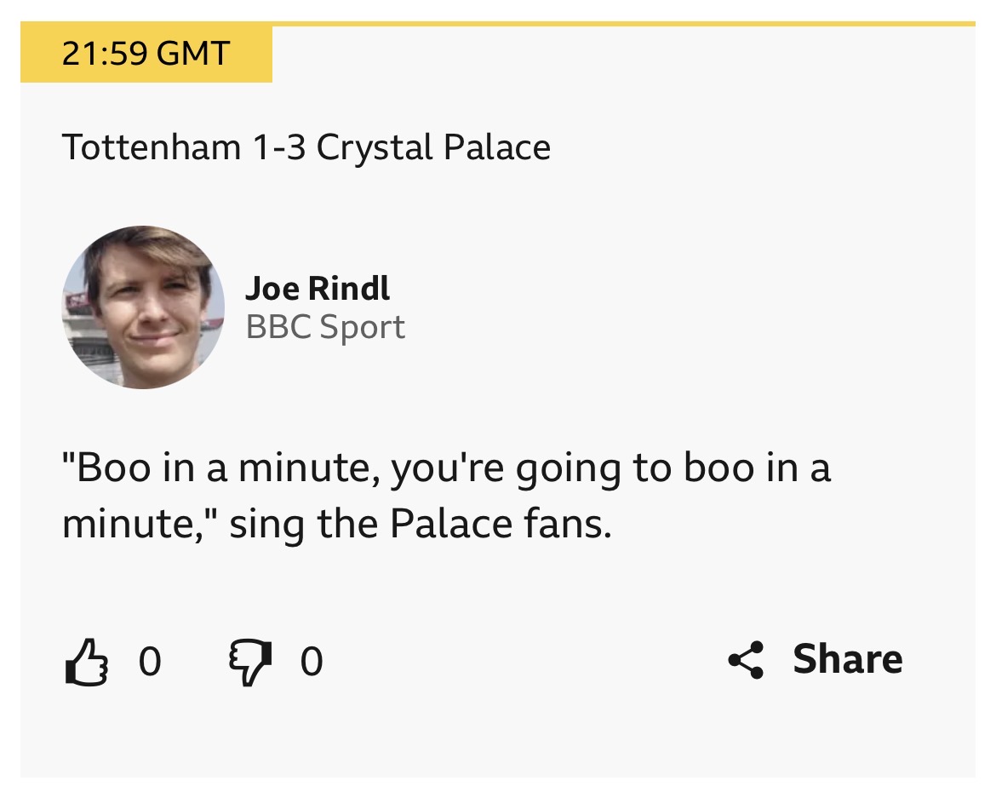Image resolution: width=996 pixels, height=792 pixels.
Task: Click the 1-3 score in the headline
Action: point(279,147)
